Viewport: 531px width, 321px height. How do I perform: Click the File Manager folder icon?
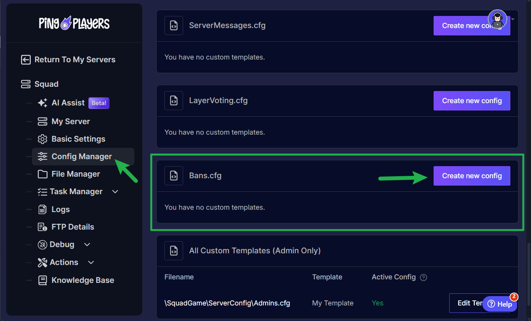(42, 174)
